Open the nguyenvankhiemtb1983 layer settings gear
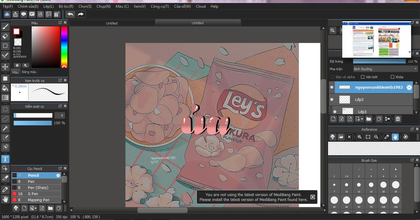 click(x=409, y=87)
